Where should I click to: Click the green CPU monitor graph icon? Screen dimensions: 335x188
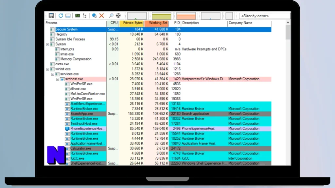click(78, 16)
